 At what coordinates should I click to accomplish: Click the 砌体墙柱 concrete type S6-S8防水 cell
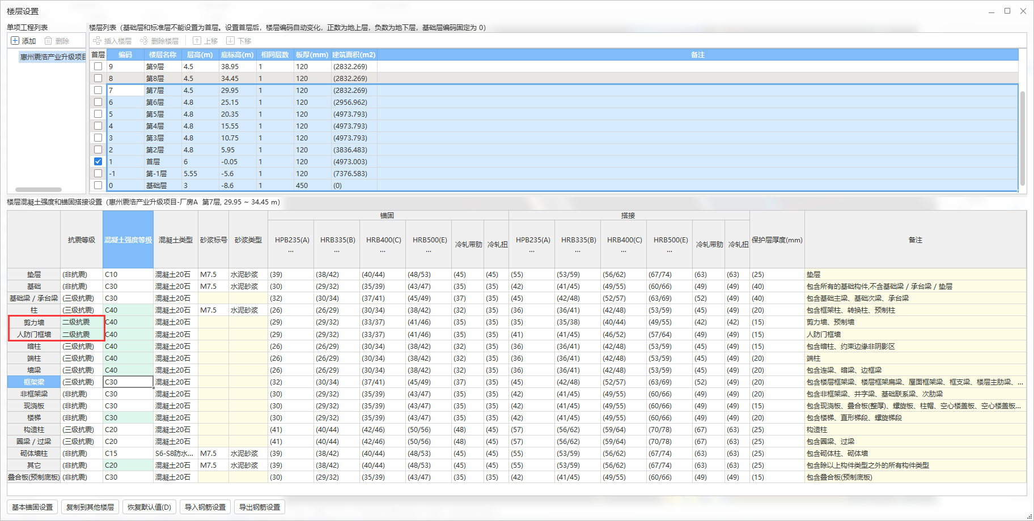pyautogui.click(x=176, y=453)
